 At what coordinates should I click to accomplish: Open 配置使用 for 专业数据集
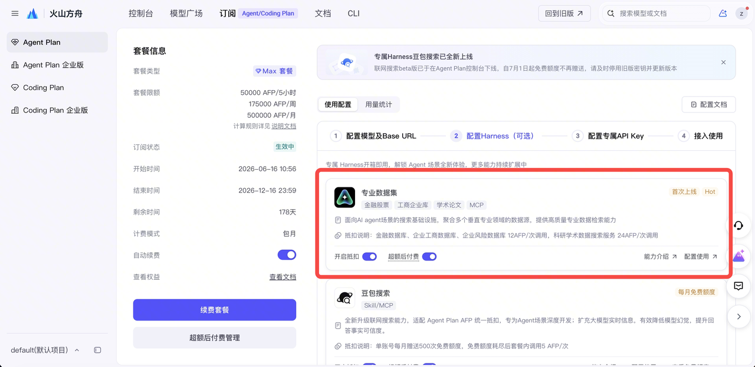tap(701, 256)
